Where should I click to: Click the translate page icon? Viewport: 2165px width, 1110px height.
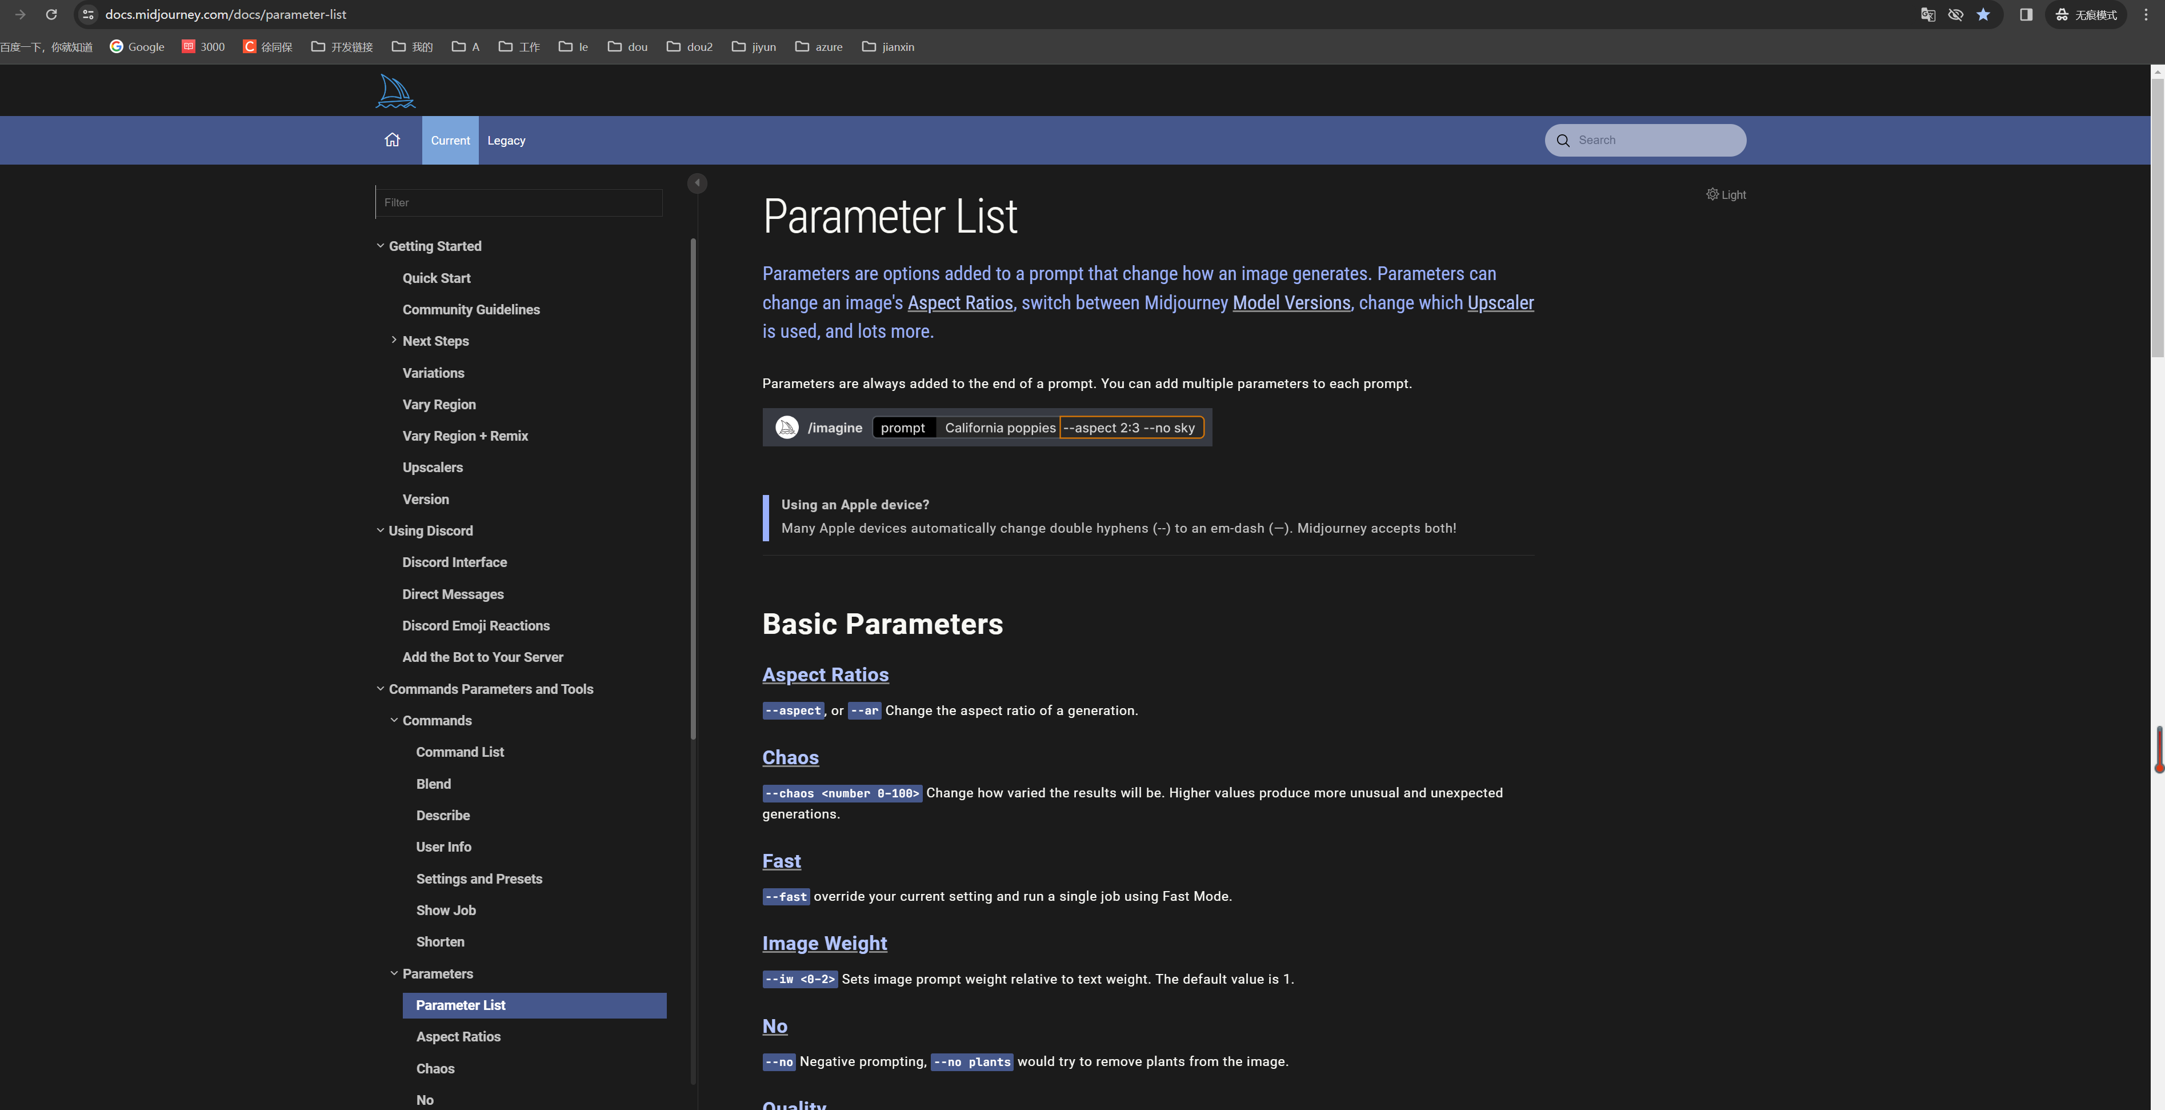[1928, 14]
